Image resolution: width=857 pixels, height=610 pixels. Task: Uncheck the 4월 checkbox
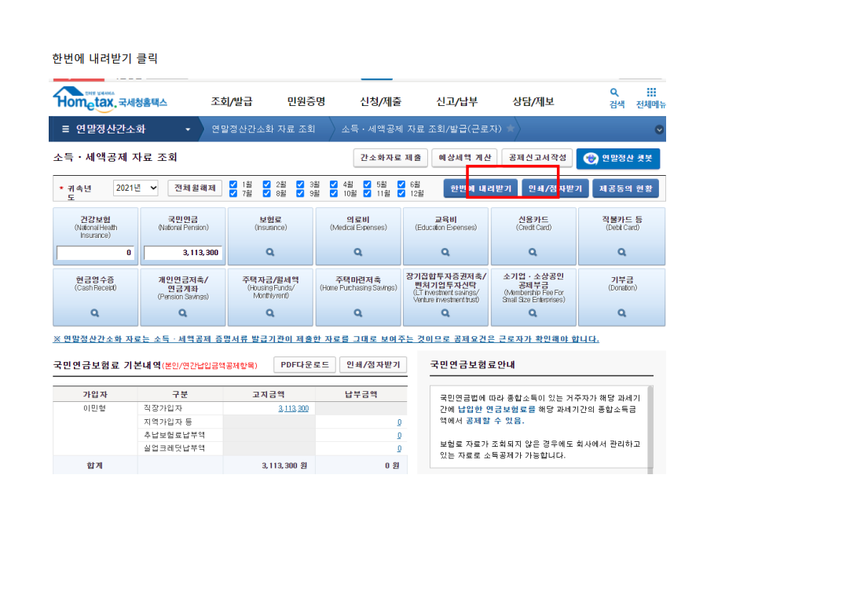(x=334, y=184)
